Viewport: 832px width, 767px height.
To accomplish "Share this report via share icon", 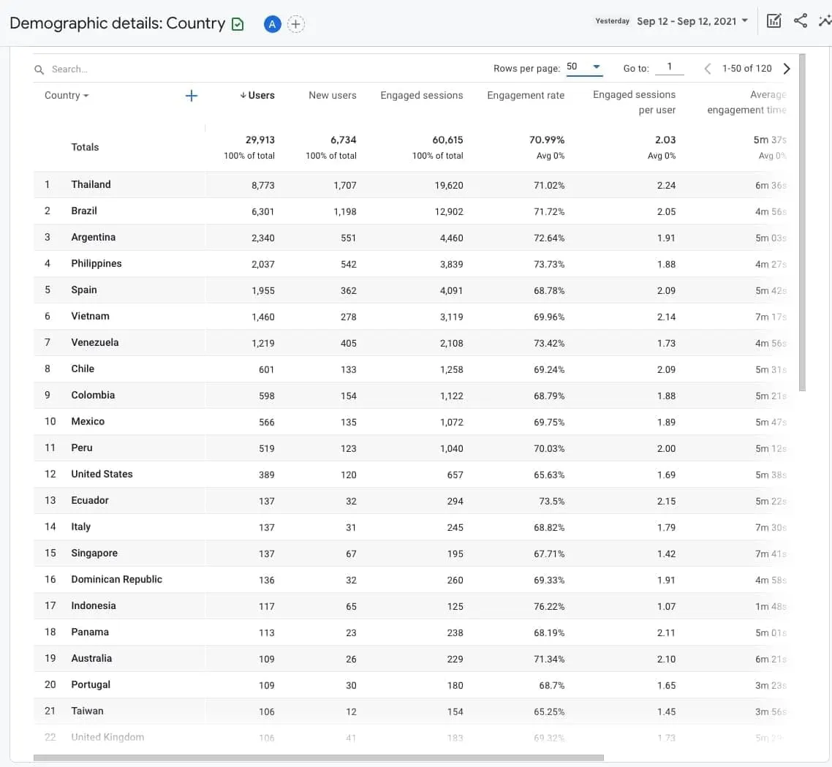I will pyautogui.click(x=800, y=21).
